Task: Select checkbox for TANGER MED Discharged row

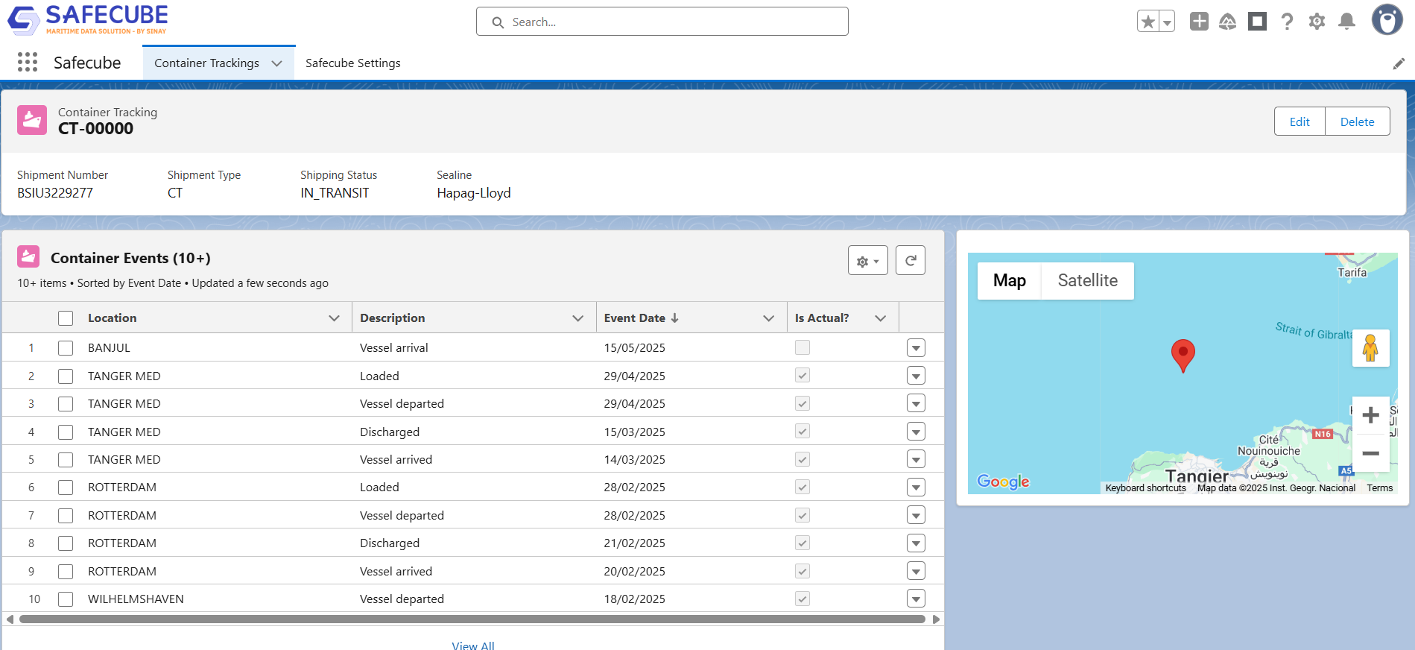Action: pos(66,432)
